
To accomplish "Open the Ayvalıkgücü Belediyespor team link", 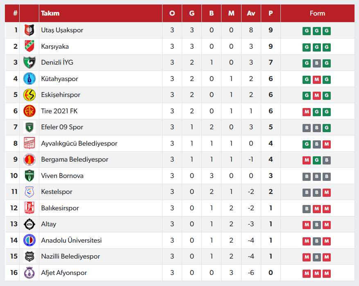I will [79, 144].
